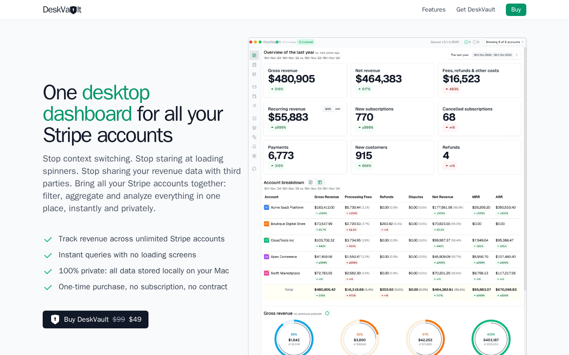Image resolution: width=569 pixels, height=355 pixels.
Task: Go to Features in the top navigation
Action: [x=434, y=10]
